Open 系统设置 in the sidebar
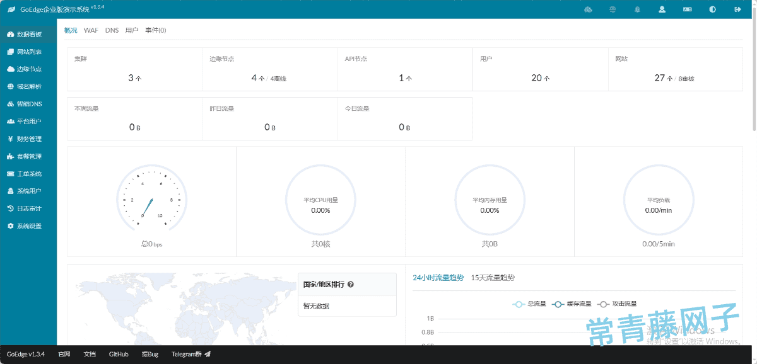The width and height of the screenshot is (757, 364). pyautogui.click(x=28, y=226)
